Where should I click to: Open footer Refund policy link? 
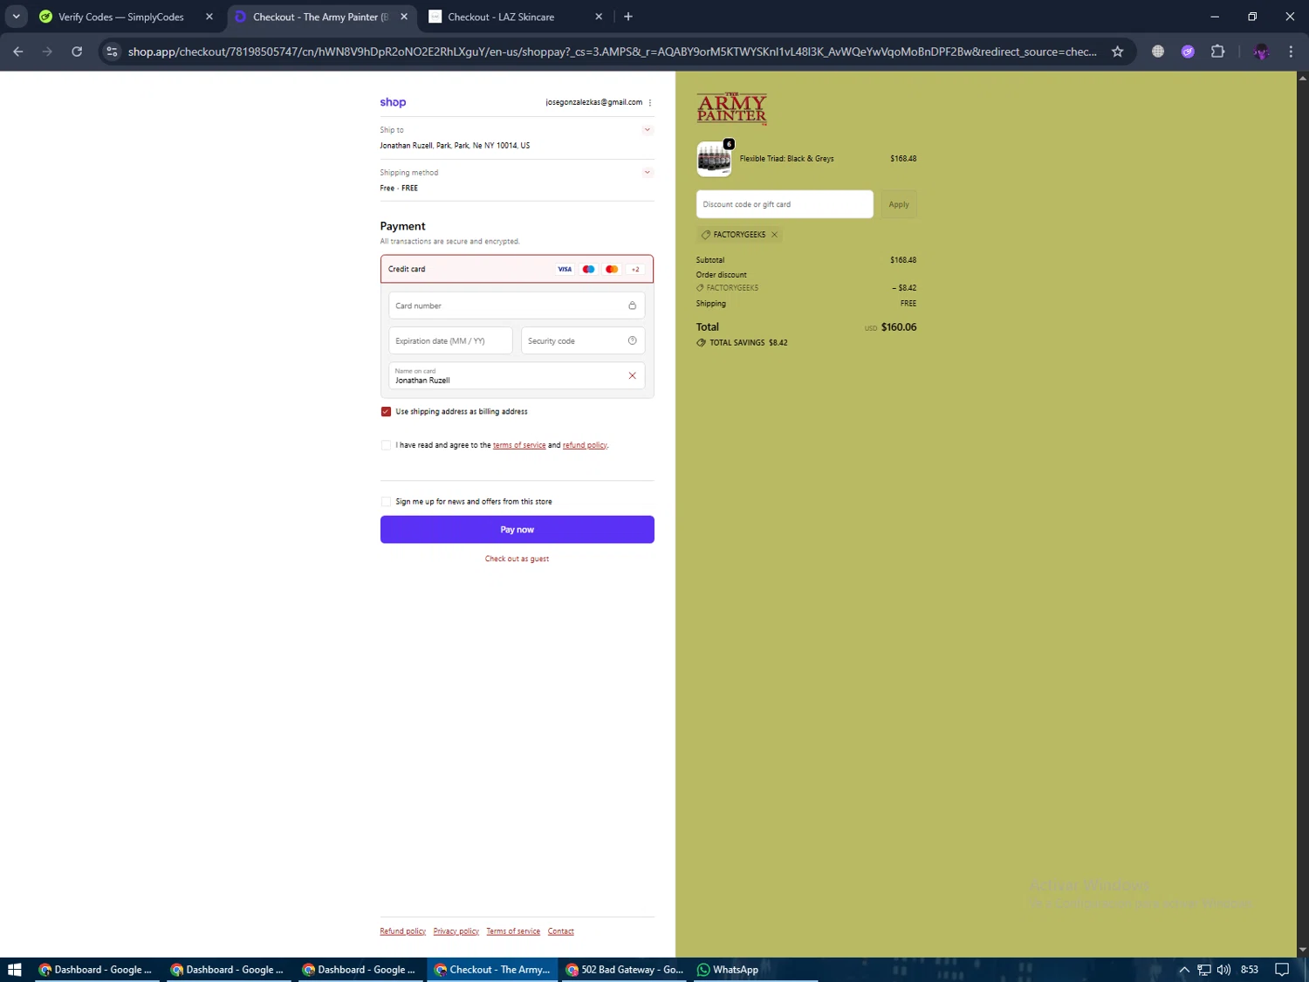[402, 931]
